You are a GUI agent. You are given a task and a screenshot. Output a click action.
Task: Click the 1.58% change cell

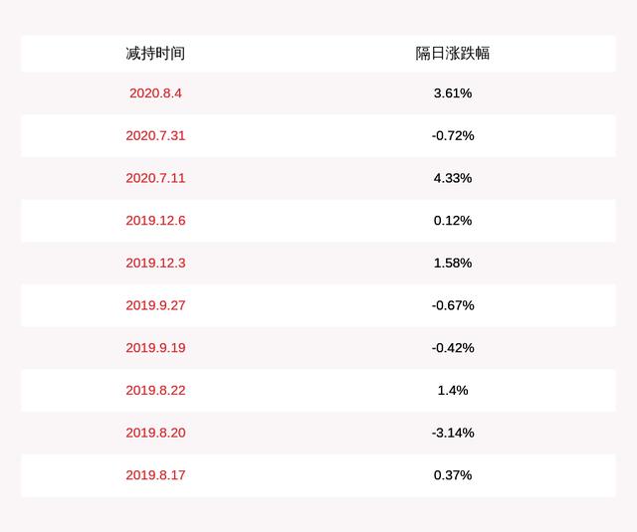point(453,263)
